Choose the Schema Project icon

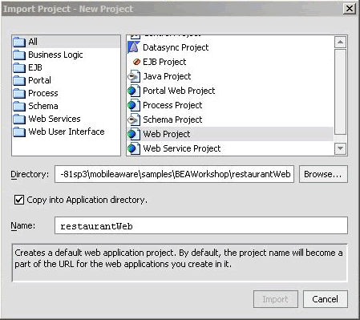click(x=134, y=119)
